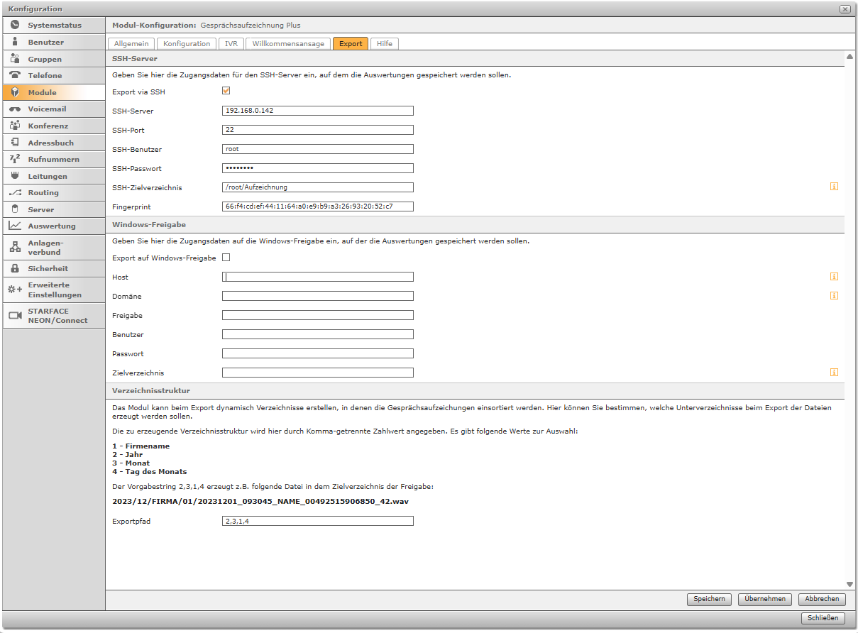
Task: Click the Server cylinder icon
Action: coord(15,209)
